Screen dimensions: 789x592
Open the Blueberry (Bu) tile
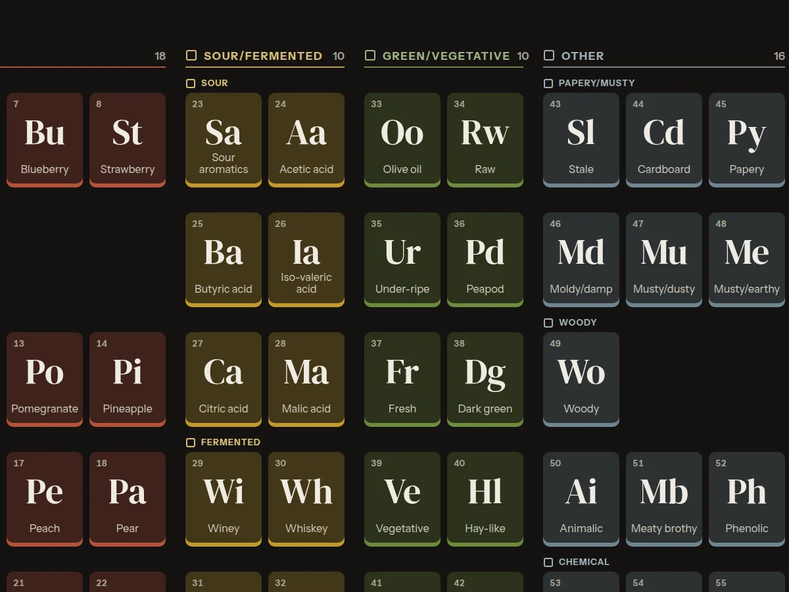pyautogui.click(x=45, y=140)
